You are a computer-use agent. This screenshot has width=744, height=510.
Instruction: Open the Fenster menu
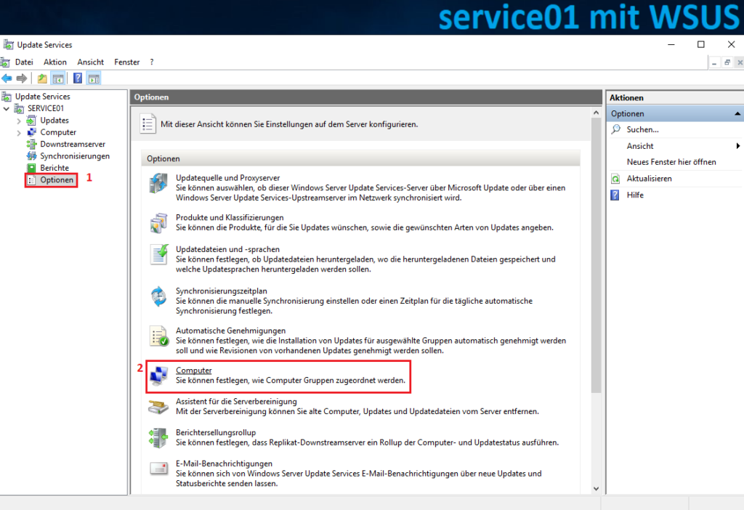pyautogui.click(x=126, y=62)
